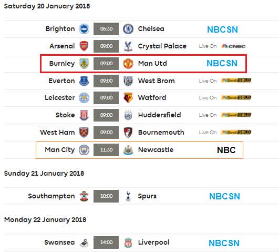The width and height of the screenshot is (279, 252).
Task: Click the 11:30 Man City kickoff time
Action: tap(106, 150)
